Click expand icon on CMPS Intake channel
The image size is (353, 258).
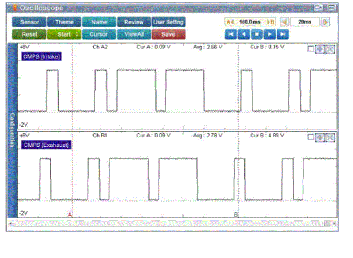[x=330, y=49]
